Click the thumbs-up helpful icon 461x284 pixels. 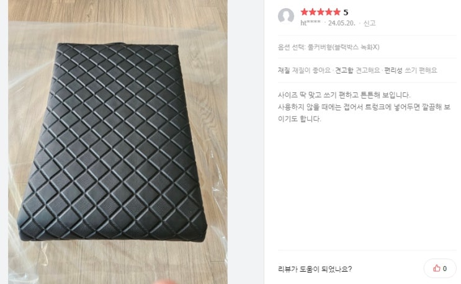436,268
